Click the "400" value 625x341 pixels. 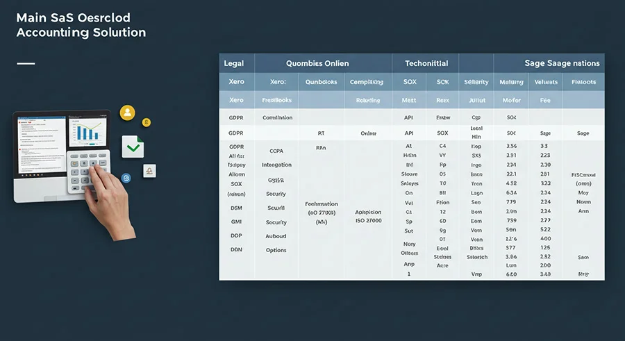click(x=545, y=238)
